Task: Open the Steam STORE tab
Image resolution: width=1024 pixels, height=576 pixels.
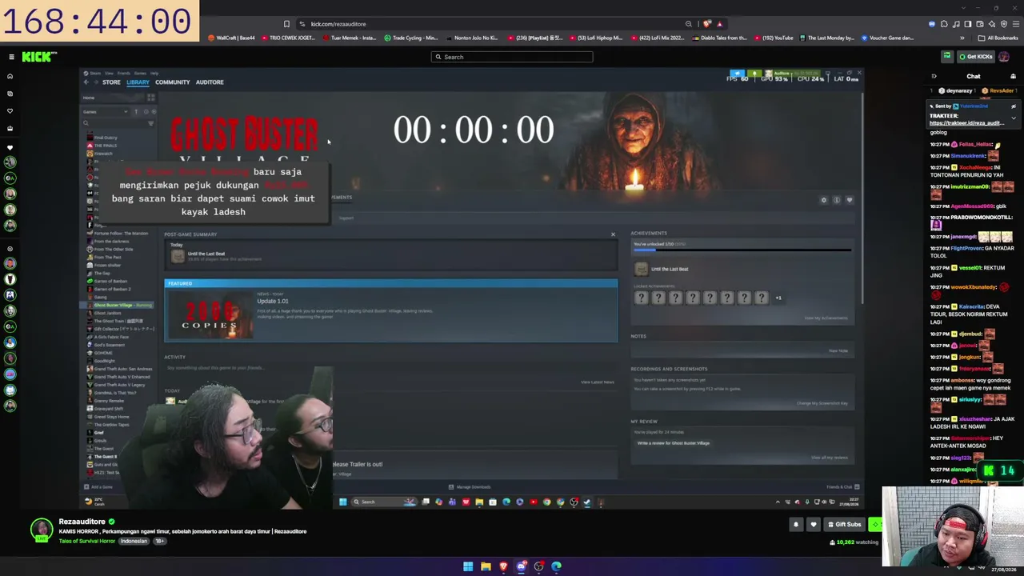Action: pyautogui.click(x=111, y=82)
